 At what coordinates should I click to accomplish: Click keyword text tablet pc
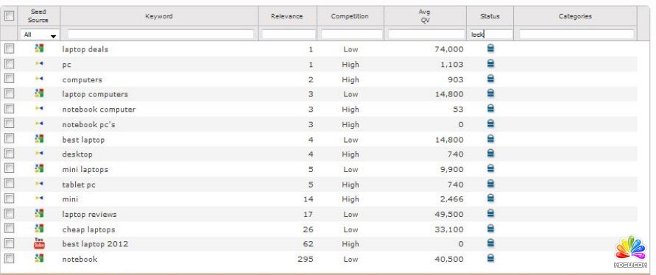[x=79, y=185]
